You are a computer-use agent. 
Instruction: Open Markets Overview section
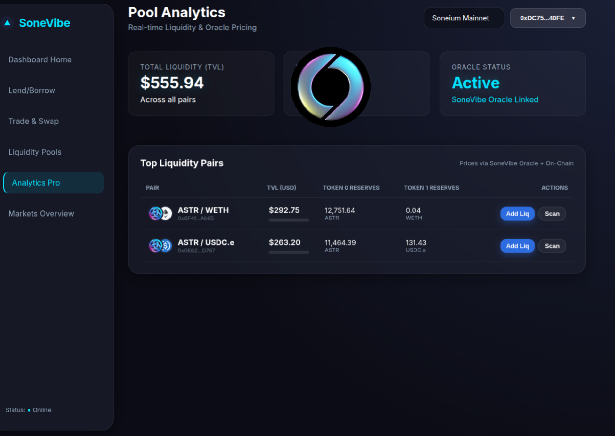[41, 213]
